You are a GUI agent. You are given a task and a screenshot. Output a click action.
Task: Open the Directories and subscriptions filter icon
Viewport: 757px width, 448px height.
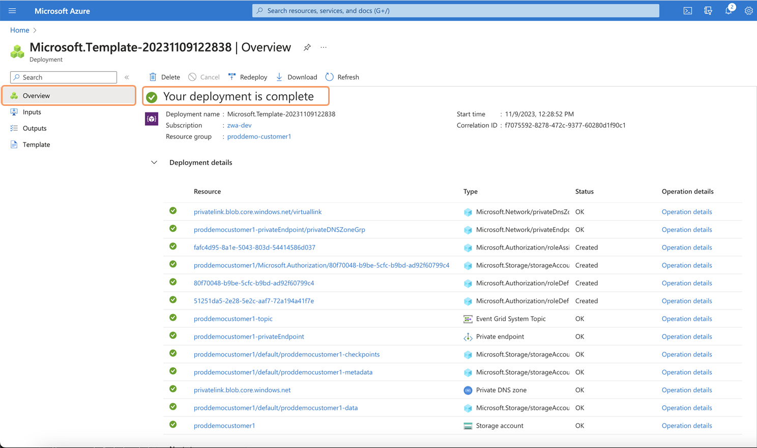tap(708, 11)
